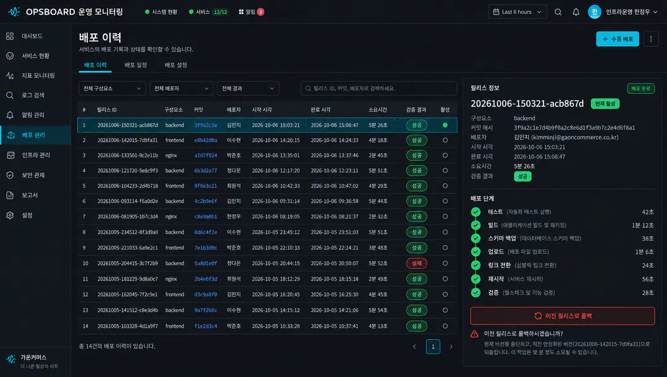Screen dimensions: 667x377
Task: Click the 설정 gear icon in sidebar
Action: click(x=10, y=215)
